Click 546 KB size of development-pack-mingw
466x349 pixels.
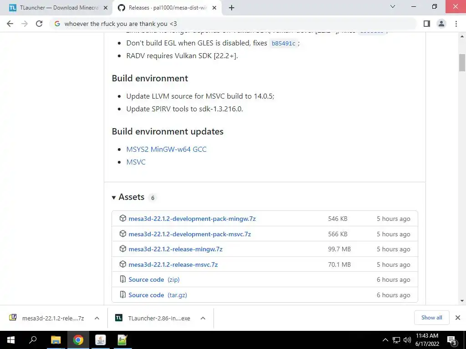click(338, 219)
